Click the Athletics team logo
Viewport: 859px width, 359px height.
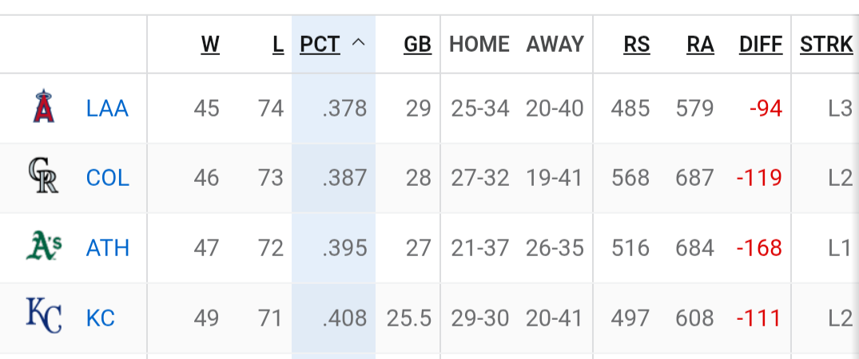(x=44, y=245)
